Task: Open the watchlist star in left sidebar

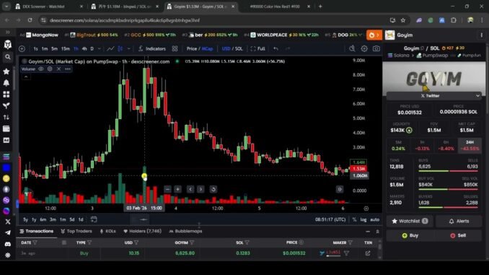Action: tap(6, 71)
